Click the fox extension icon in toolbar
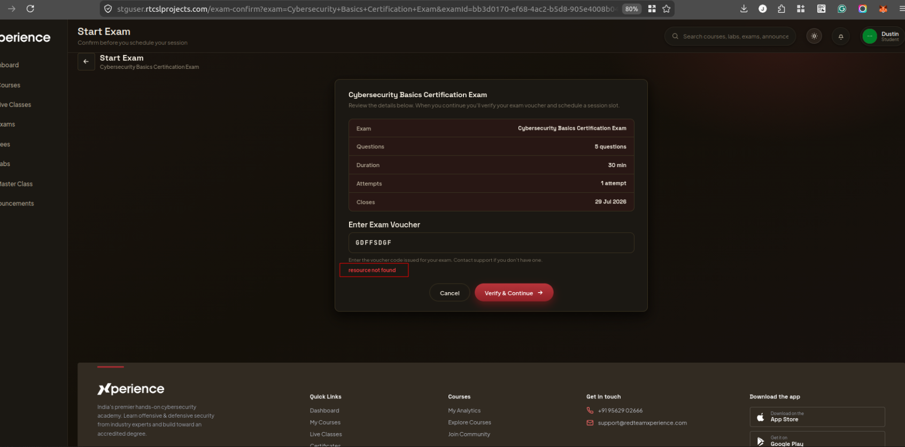 (883, 9)
